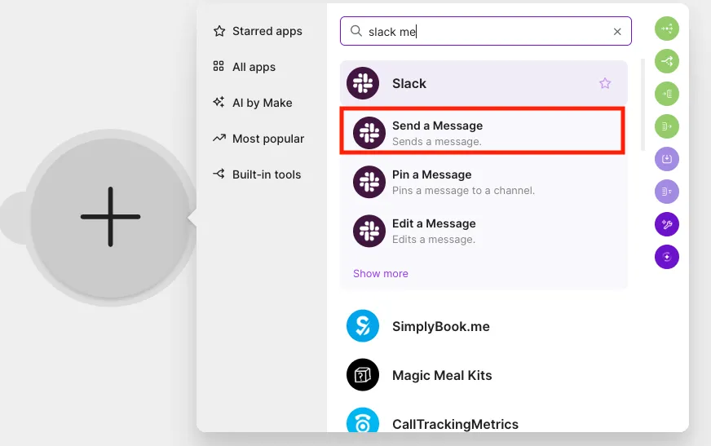Click the dark purple wrench tools icon
The width and height of the screenshot is (711, 446).
[x=667, y=224]
